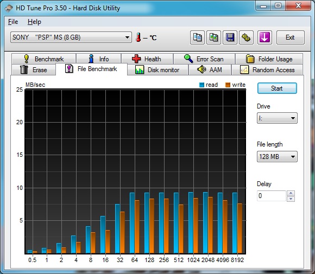Click the red thermometer temperature icon
Viewport: 315px width, 274px height.
coord(138,37)
